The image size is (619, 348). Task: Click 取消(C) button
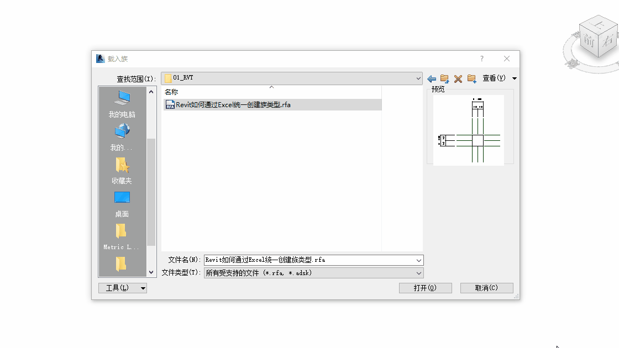[x=487, y=288]
